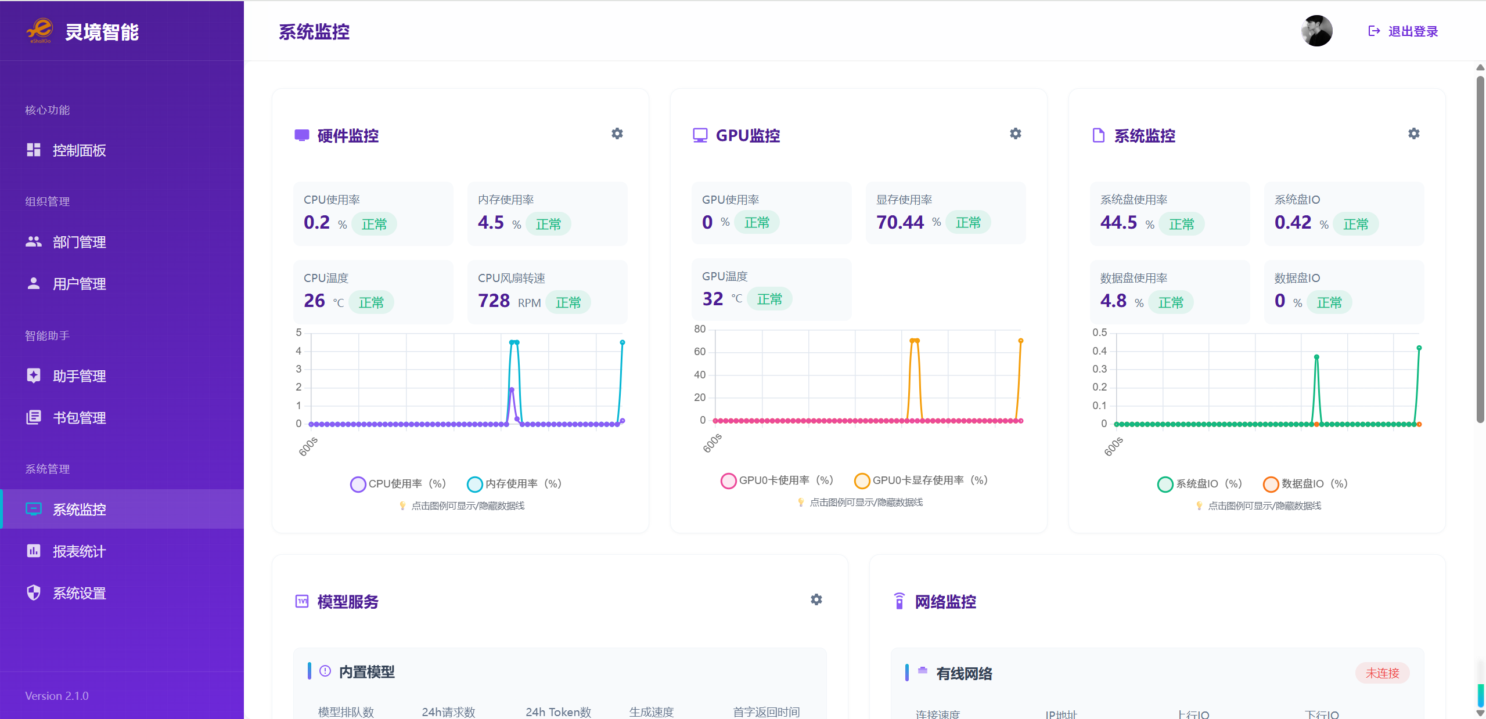The height and width of the screenshot is (719, 1486).
Task: Toggle CPU usage rate legend line
Action: click(x=398, y=484)
